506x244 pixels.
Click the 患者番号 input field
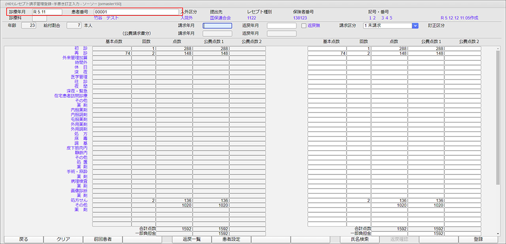click(x=136, y=12)
